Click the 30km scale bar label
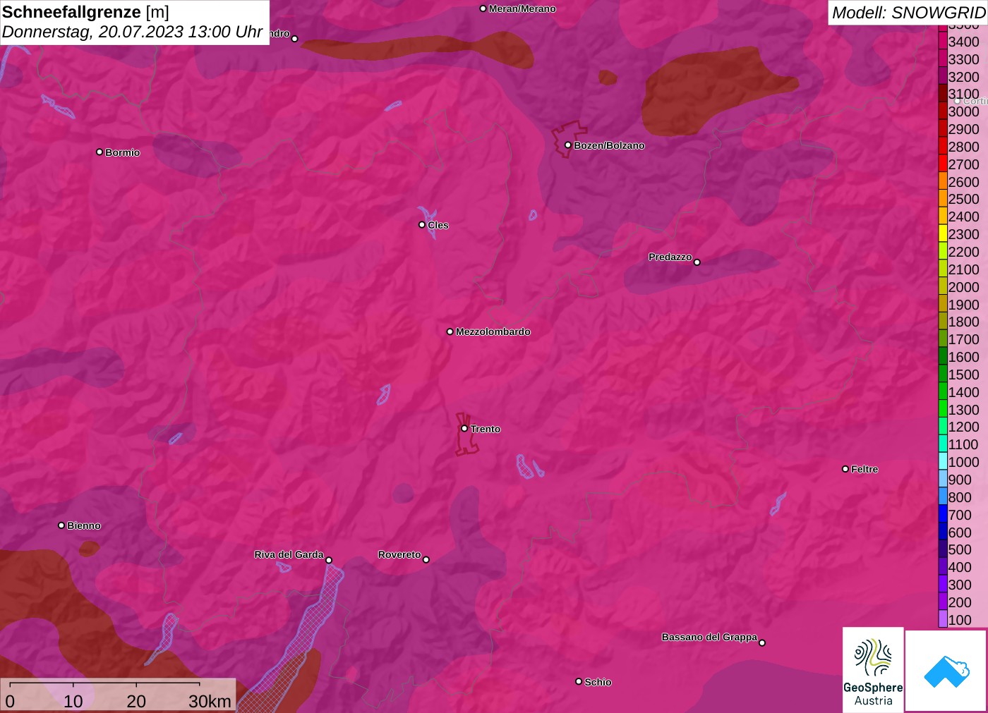 click(210, 701)
